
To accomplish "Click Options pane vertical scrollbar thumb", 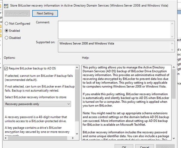I will click(77, 95).
